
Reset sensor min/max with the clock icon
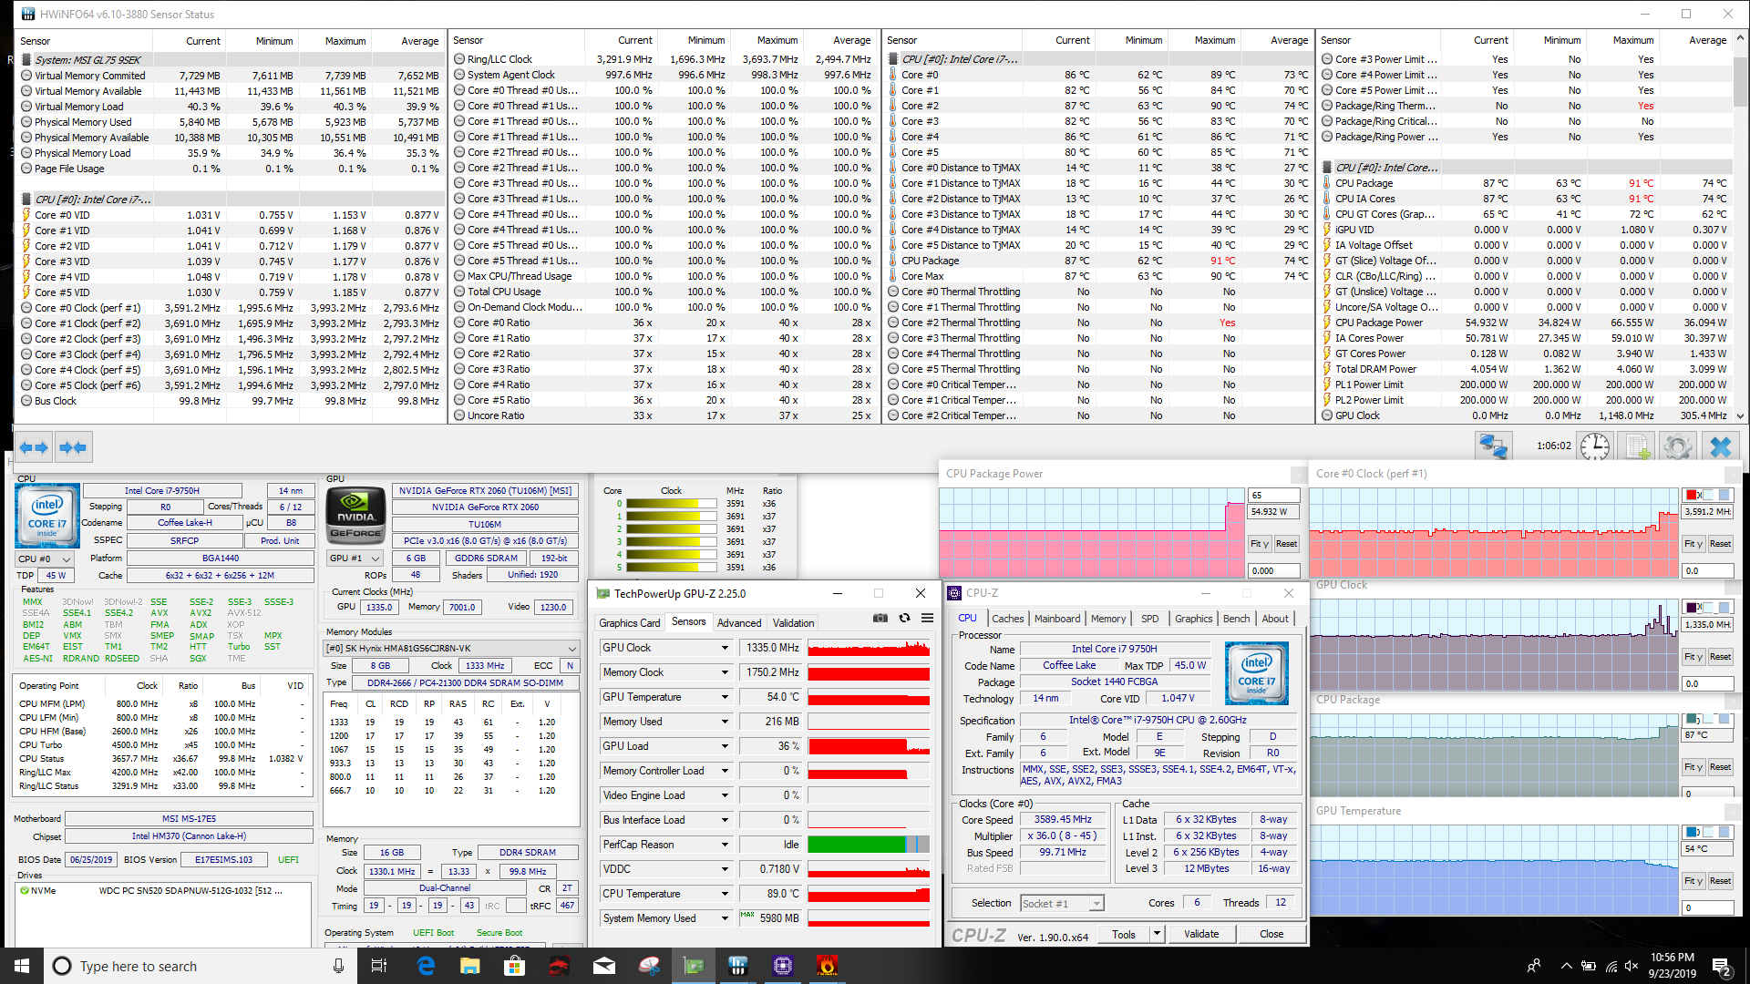[x=1594, y=446]
